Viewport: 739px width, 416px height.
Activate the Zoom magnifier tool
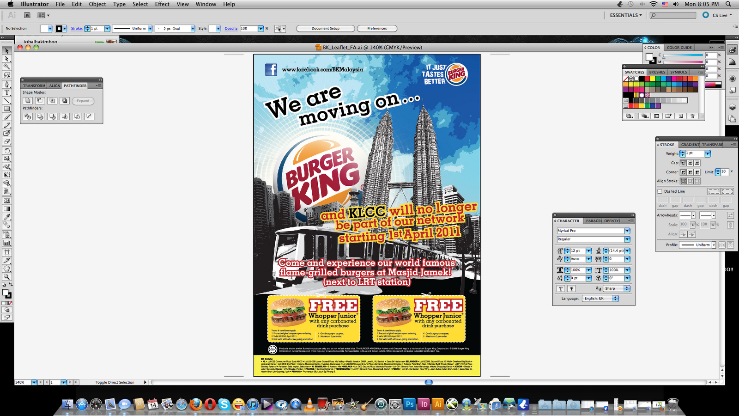[x=7, y=277]
